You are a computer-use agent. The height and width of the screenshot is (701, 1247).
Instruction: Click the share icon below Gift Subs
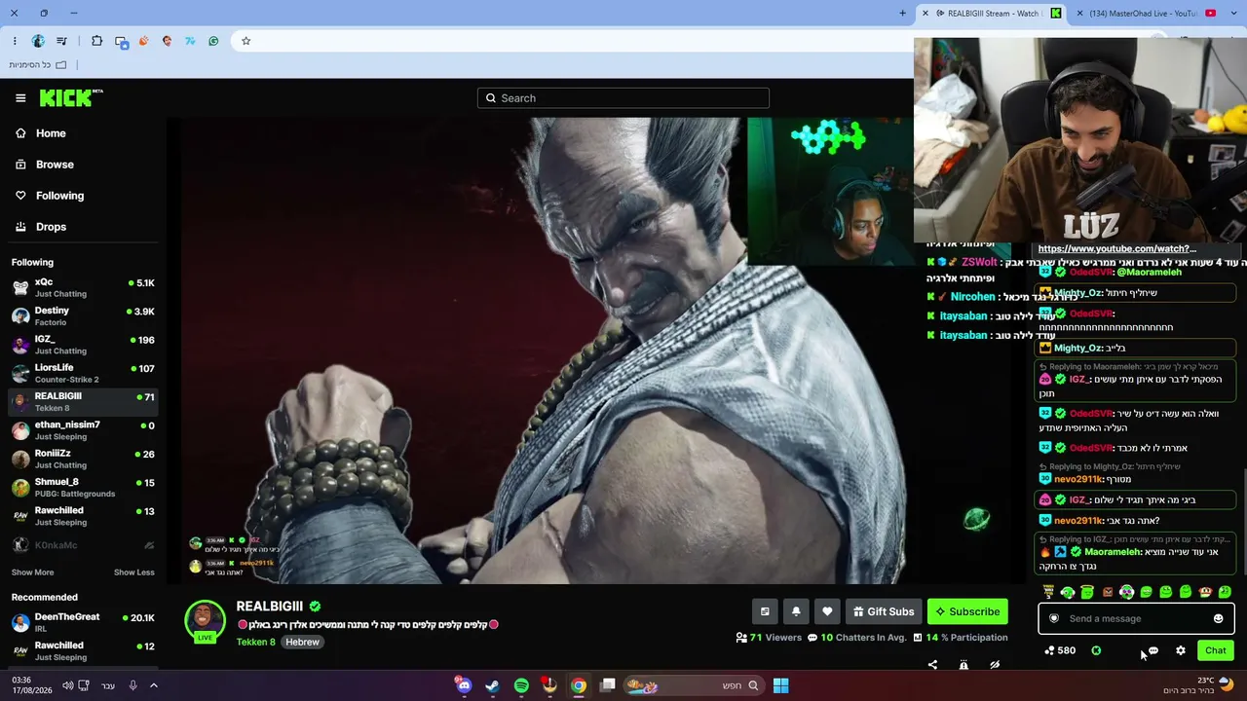(932, 665)
